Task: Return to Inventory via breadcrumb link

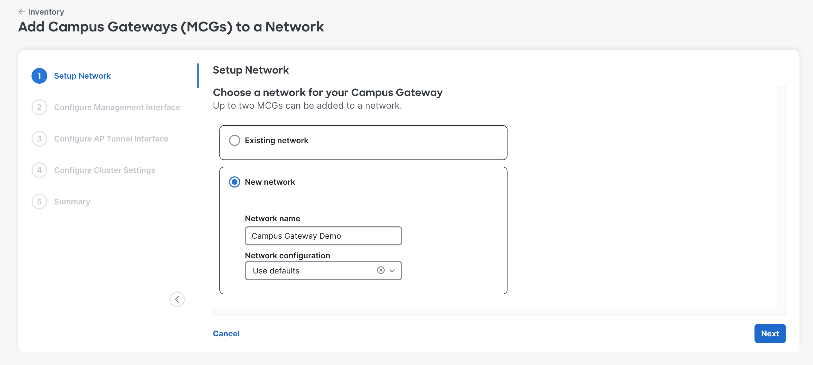Action: point(46,12)
